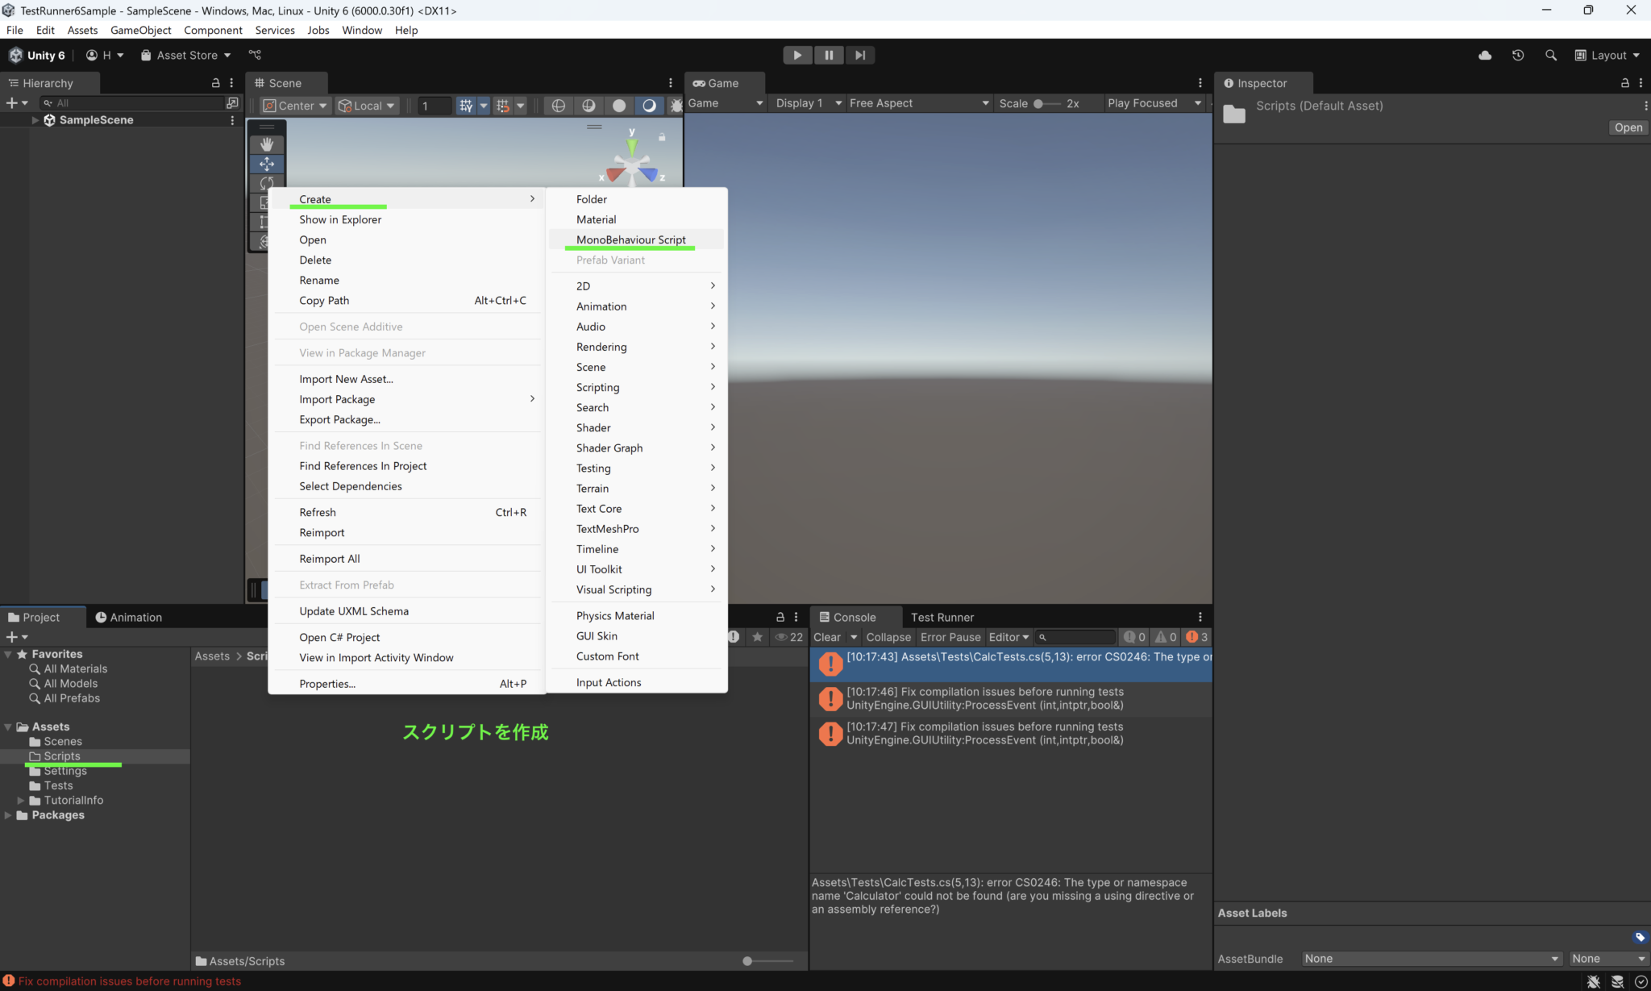Click the Step frame icon

859,55
